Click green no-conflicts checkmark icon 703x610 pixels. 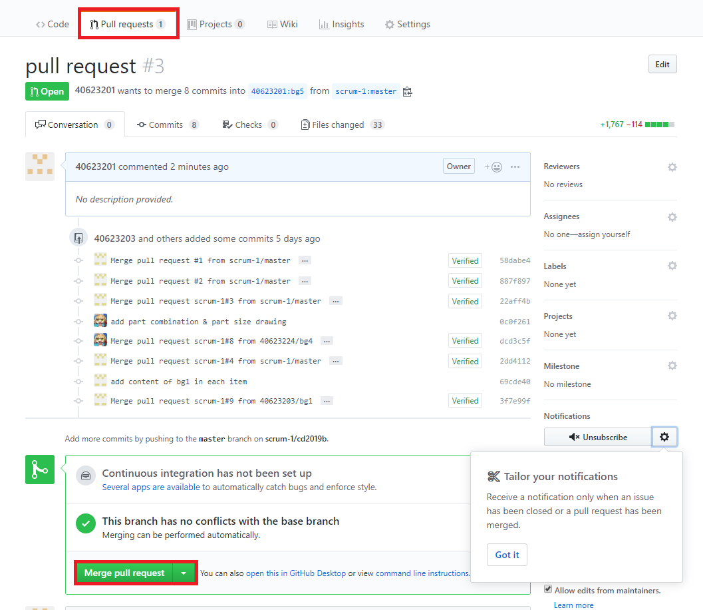(x=86, y=523)
